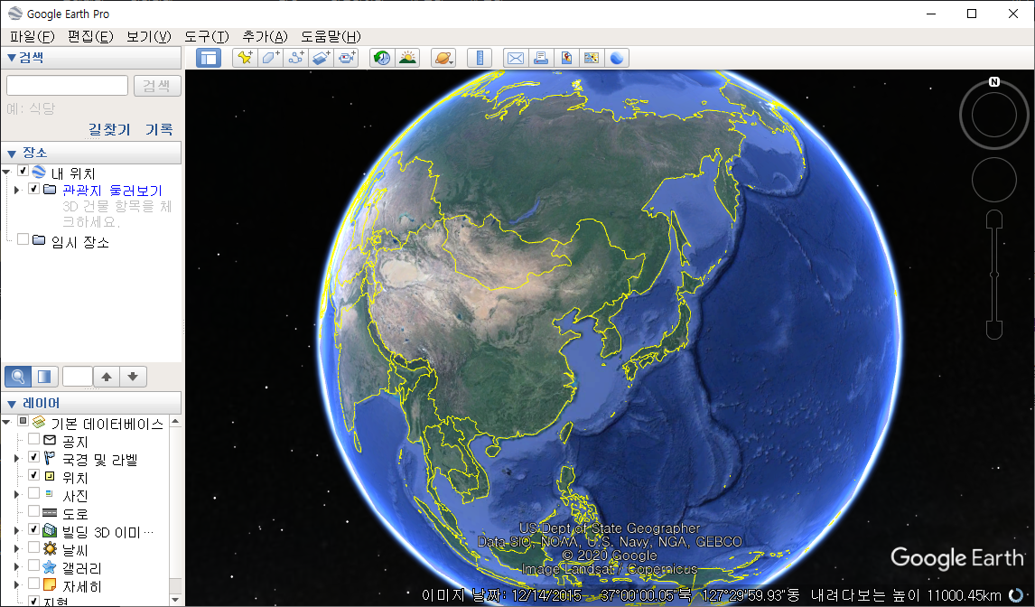The width and height of the screenshot is (1035, 607).
Task: Add a polygon with toolbar icon
Action: point(271,58)
